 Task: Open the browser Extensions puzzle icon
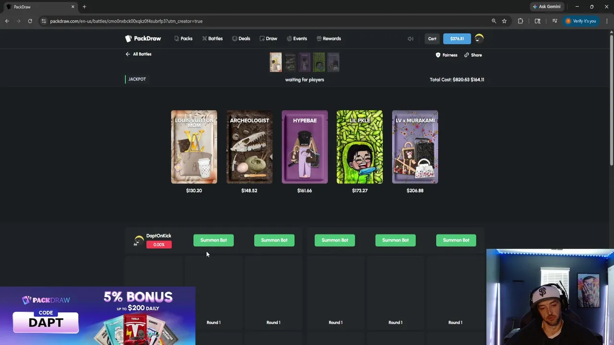(520, 21)
